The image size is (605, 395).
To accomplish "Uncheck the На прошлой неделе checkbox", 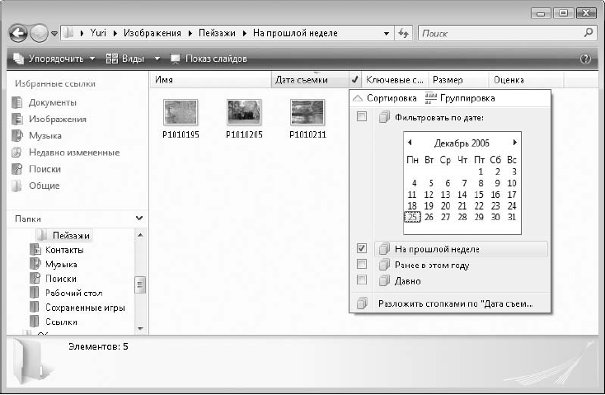I will 361,248.
